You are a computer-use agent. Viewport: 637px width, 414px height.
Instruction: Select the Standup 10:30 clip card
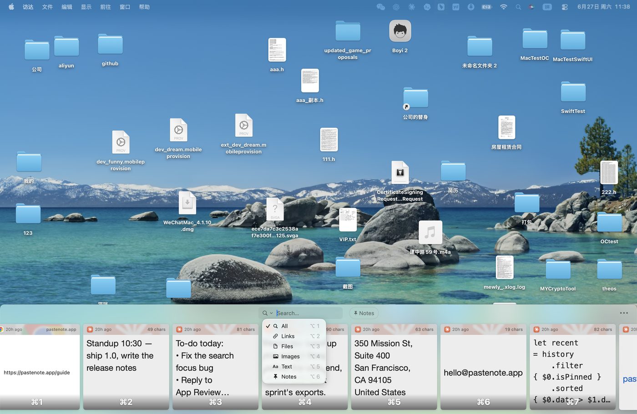pos(126,367)
